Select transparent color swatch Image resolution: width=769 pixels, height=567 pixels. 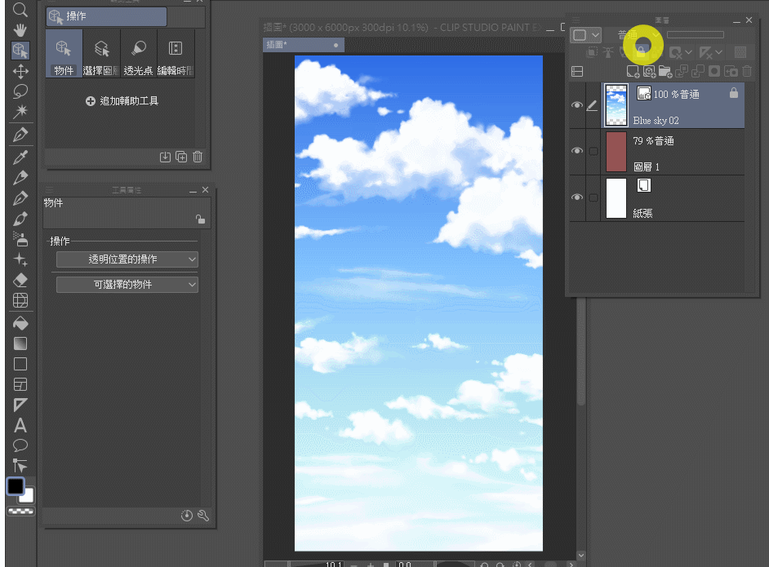point(20,512)
